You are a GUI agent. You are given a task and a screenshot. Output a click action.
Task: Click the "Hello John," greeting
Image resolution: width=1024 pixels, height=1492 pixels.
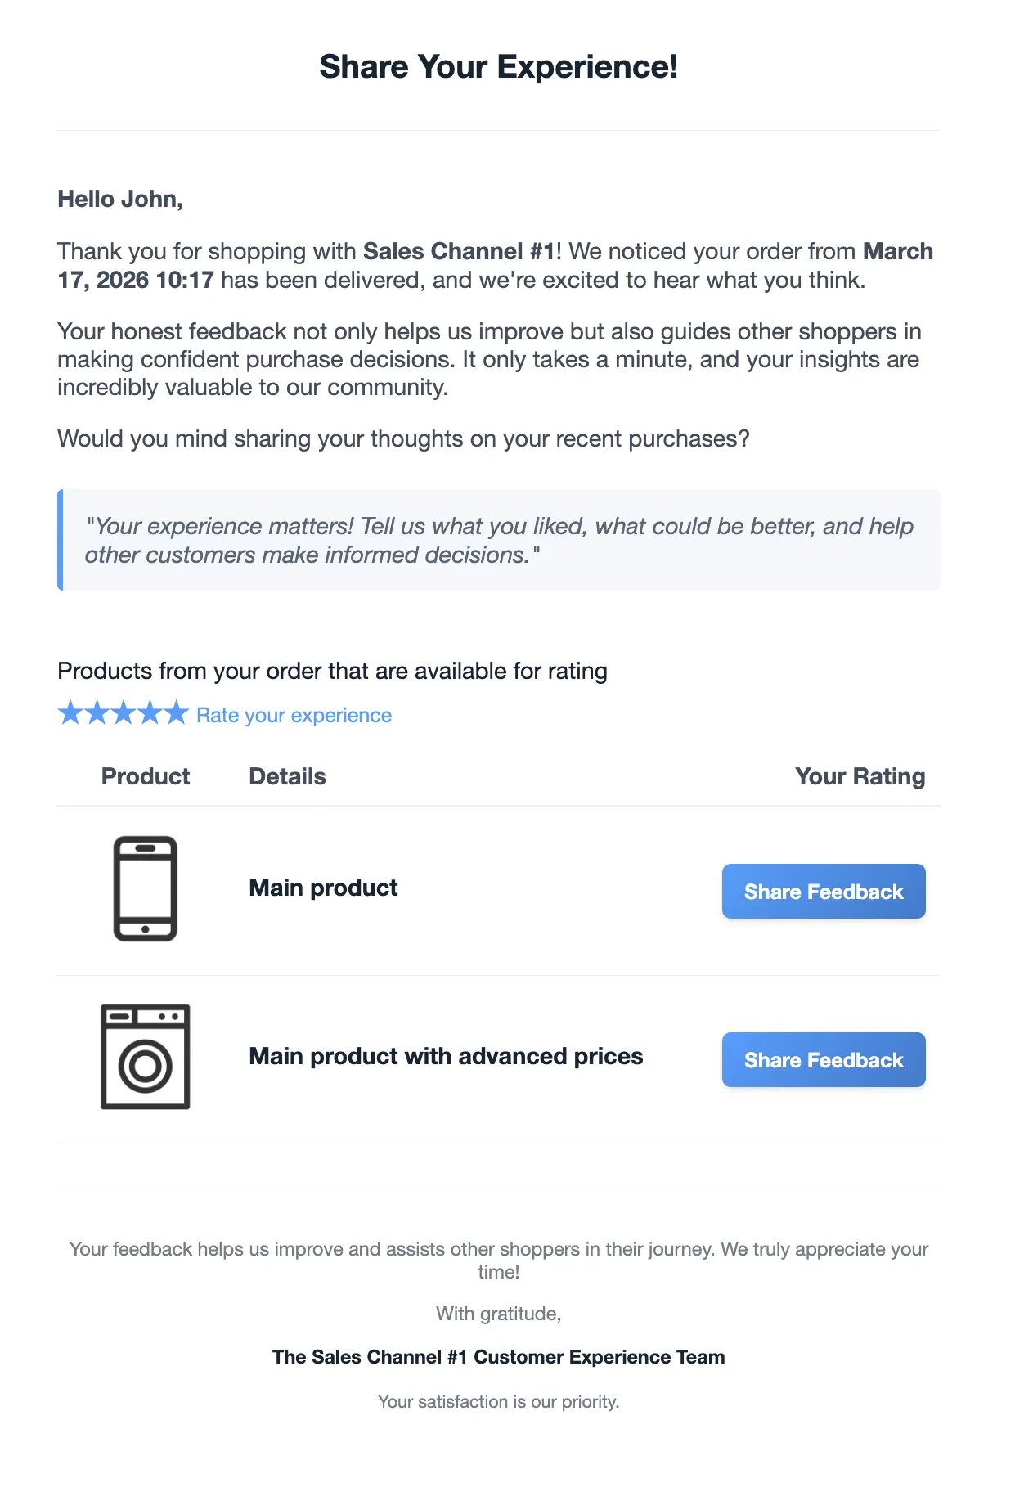tap(120, 199)
